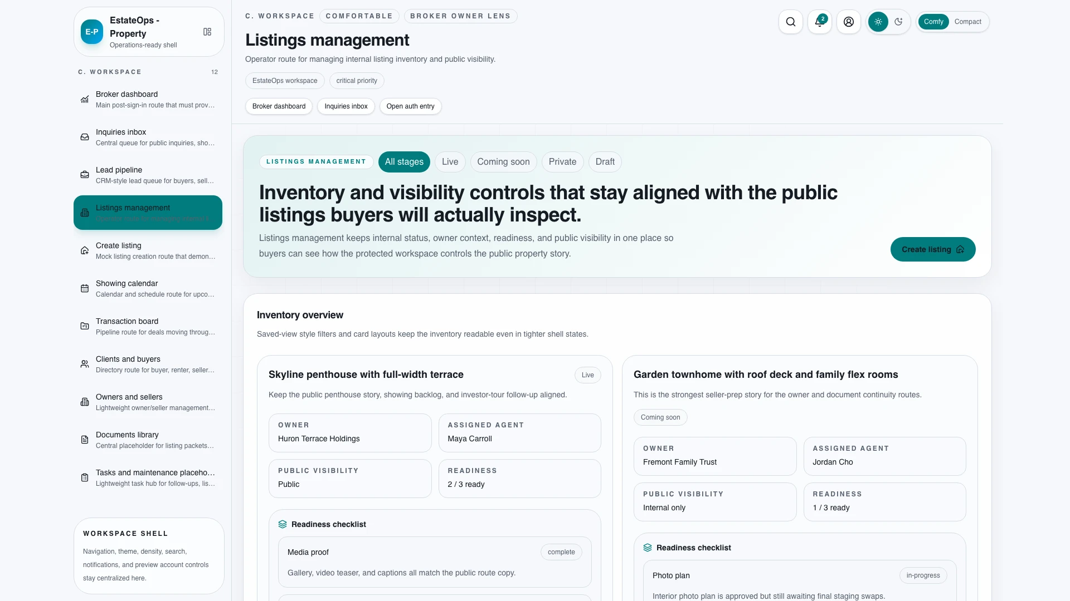Screen dimensions: 1070x601
Task: Click Jordan Cho assigned agent field
Action: point(884,456)
